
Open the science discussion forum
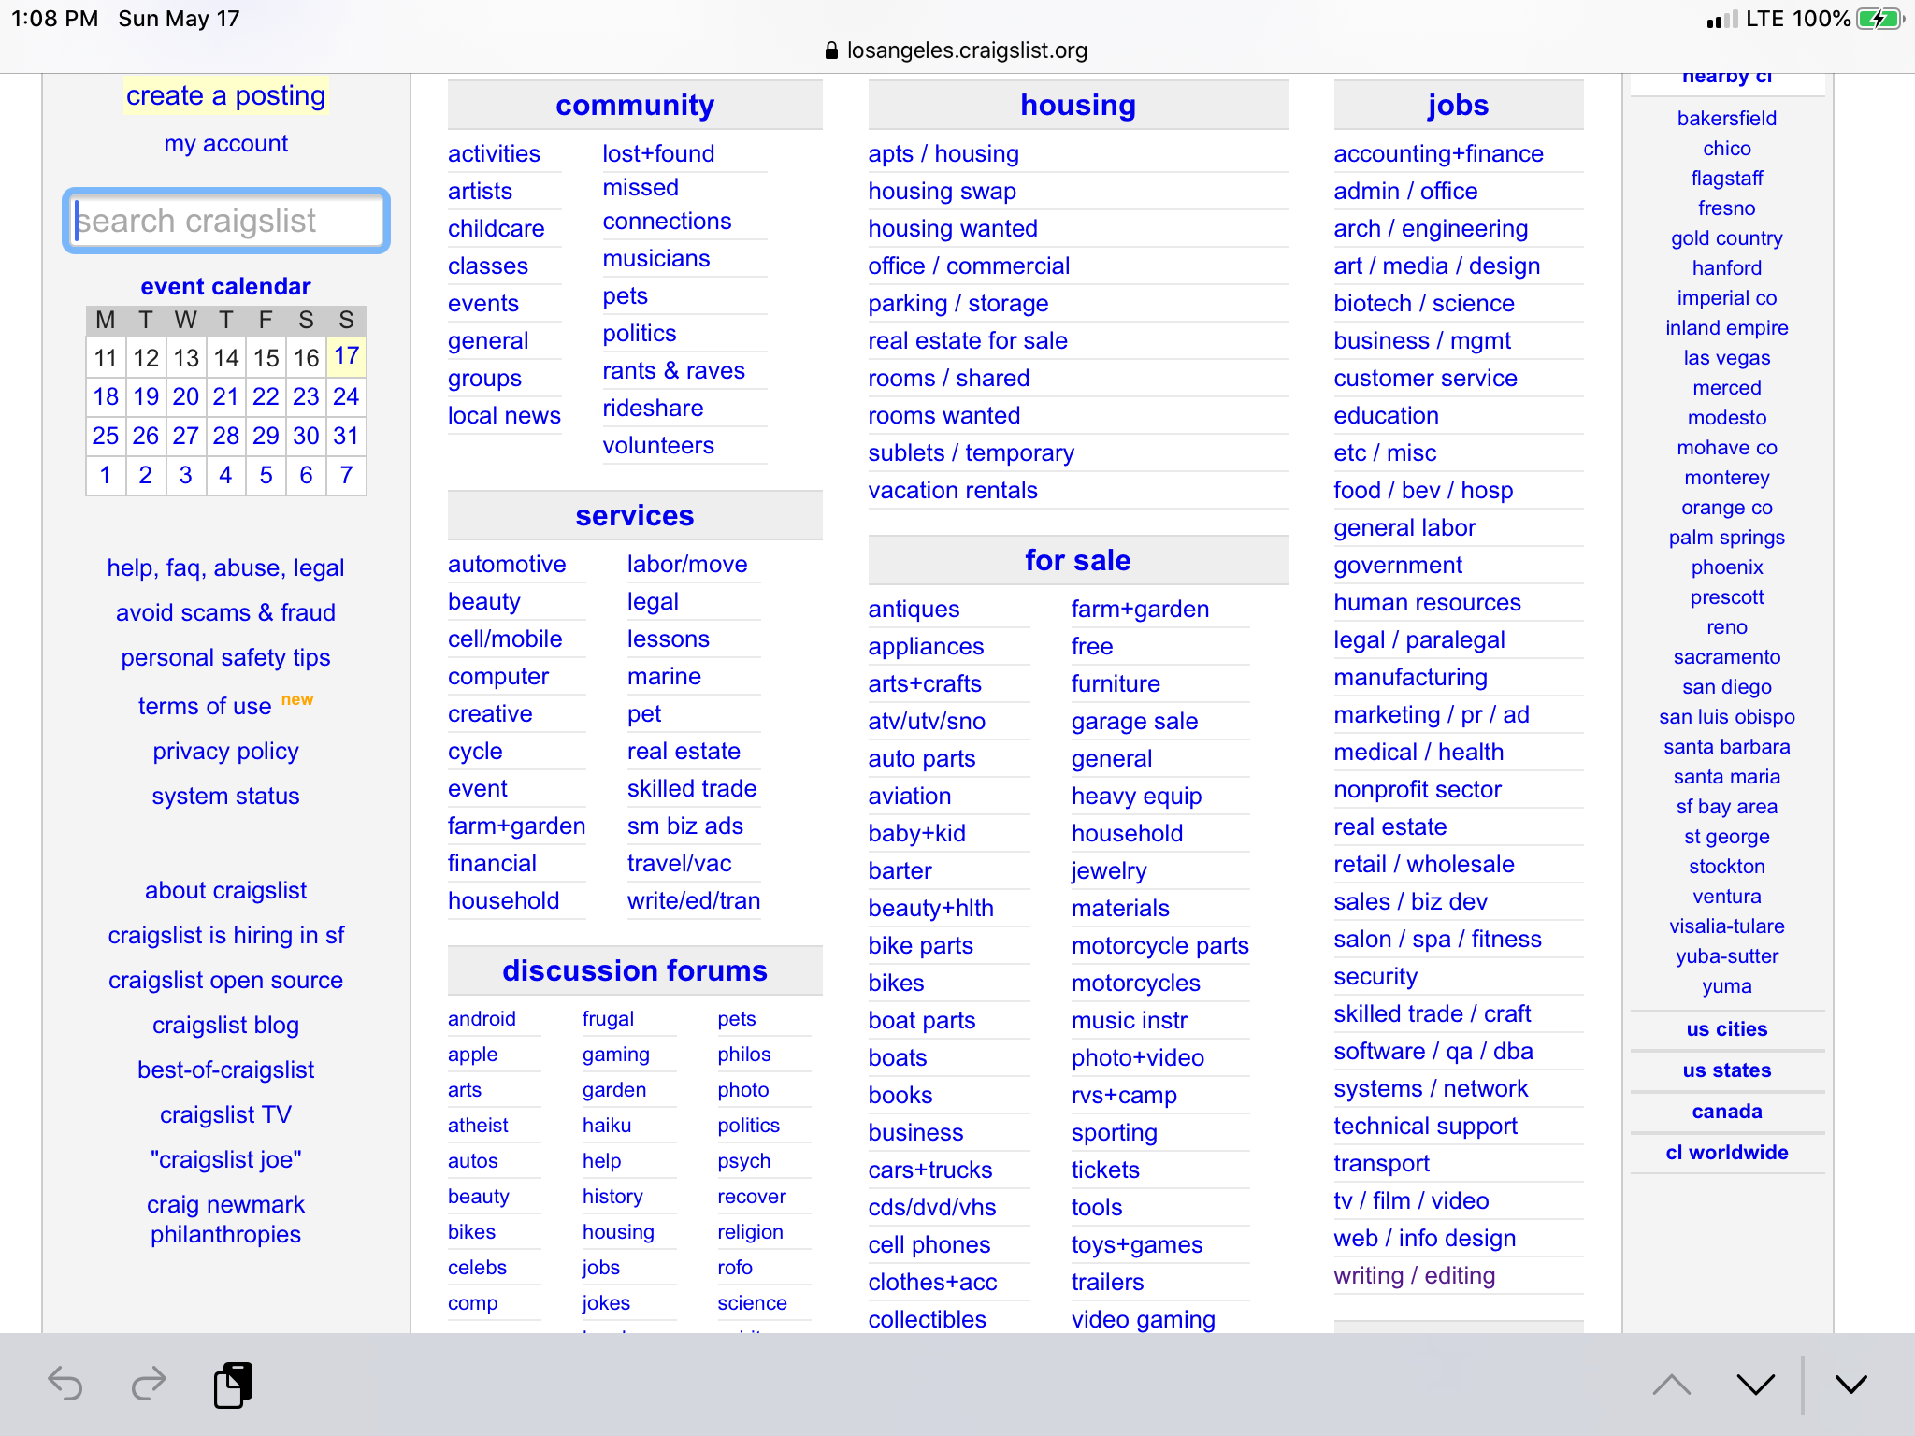click(x=752, y=1302)
